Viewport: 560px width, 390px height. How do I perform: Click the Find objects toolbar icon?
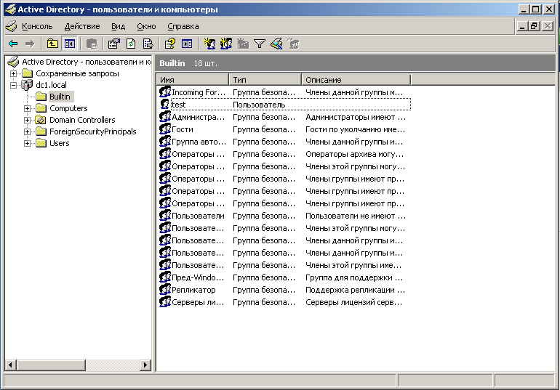276,44
